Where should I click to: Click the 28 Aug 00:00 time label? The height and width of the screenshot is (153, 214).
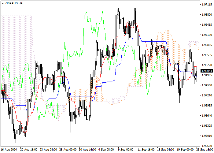68,150
